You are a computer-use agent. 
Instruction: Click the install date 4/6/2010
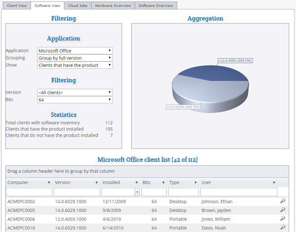tap(112, 219)
